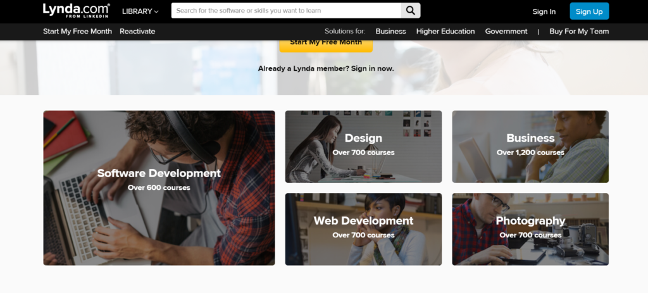
Task: Click the Lynda.com logo
Action: point(77,10)
